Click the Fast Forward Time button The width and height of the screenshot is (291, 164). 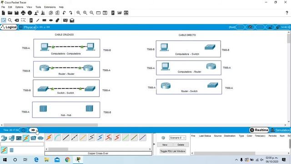pyautogui.click(x=33, y=130)
